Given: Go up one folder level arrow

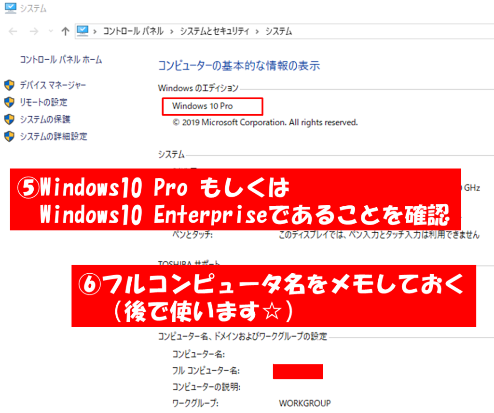Looking at the screenshot, I should pyautogui.click(x=65, y=31).
